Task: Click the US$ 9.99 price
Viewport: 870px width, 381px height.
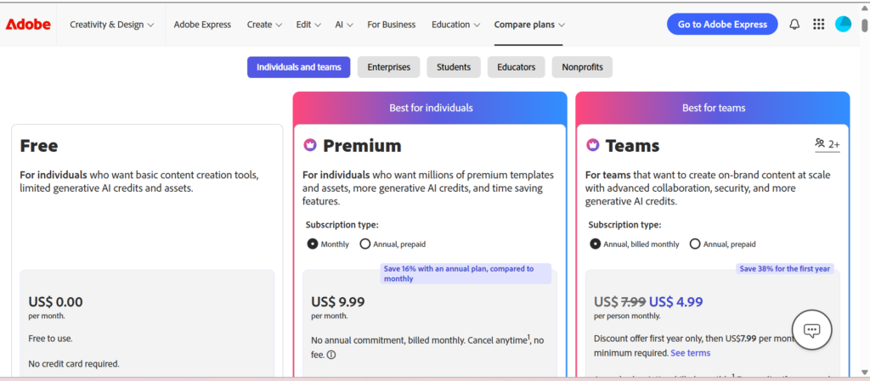Action: pos(338,302)
